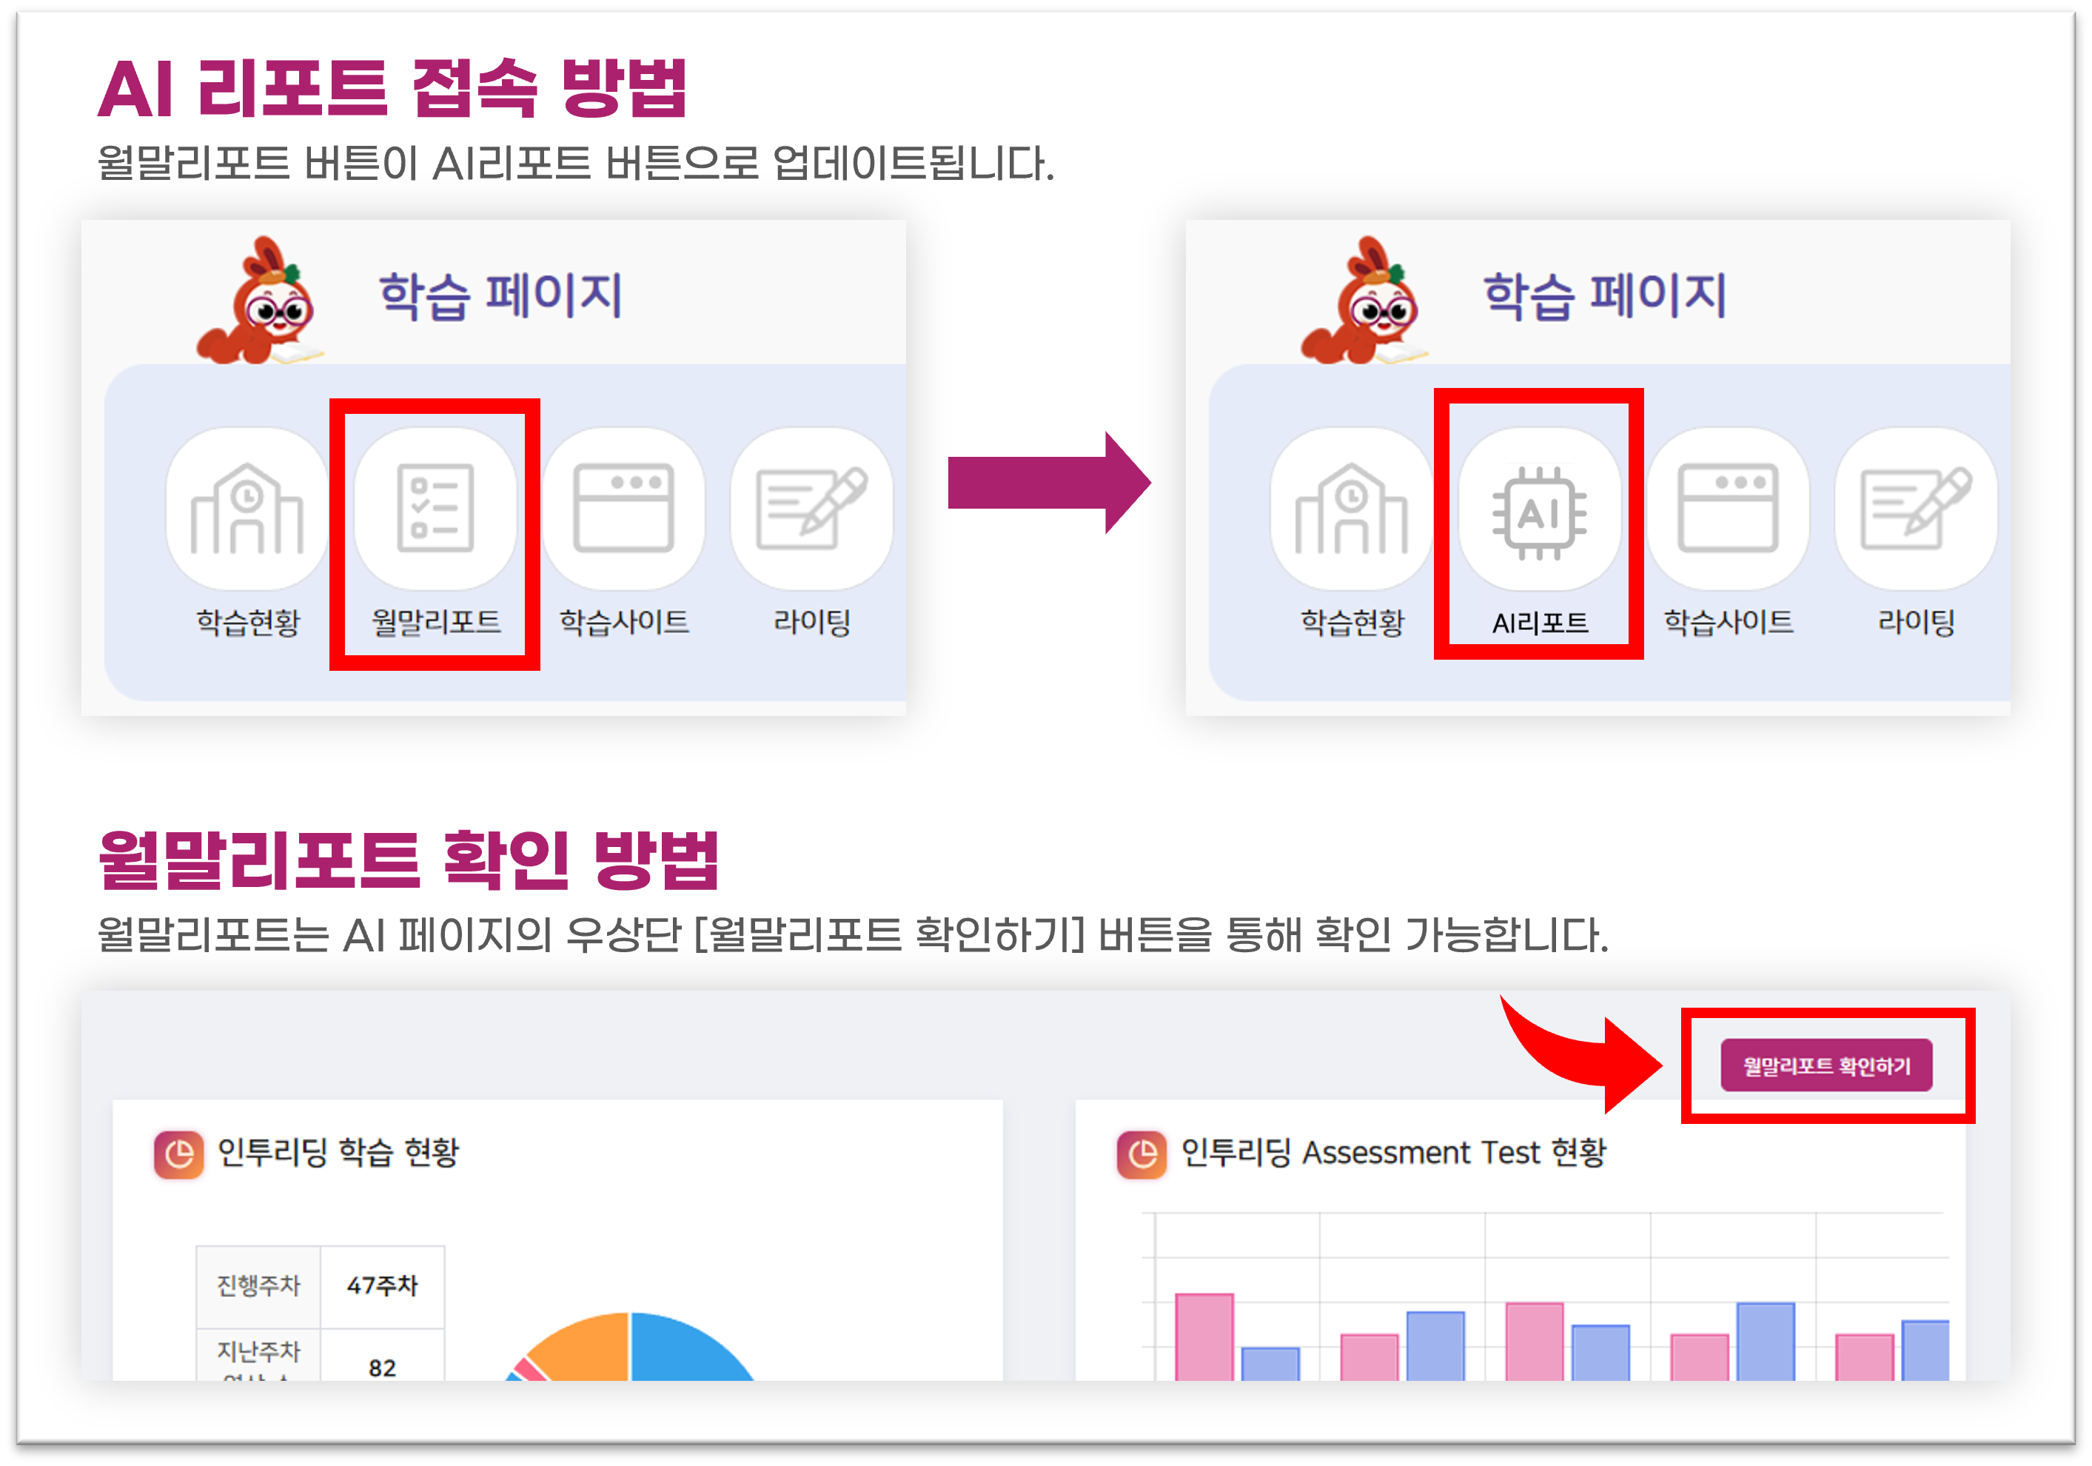Click the 인투리딩 학습 현황 chart icon
This screenshot has width=2092, height=1466.
click(178, 1154)
